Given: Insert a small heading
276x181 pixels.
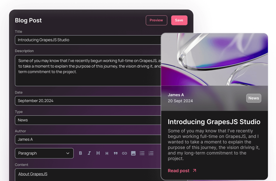Looking at the screenshot, I should 107,153.
